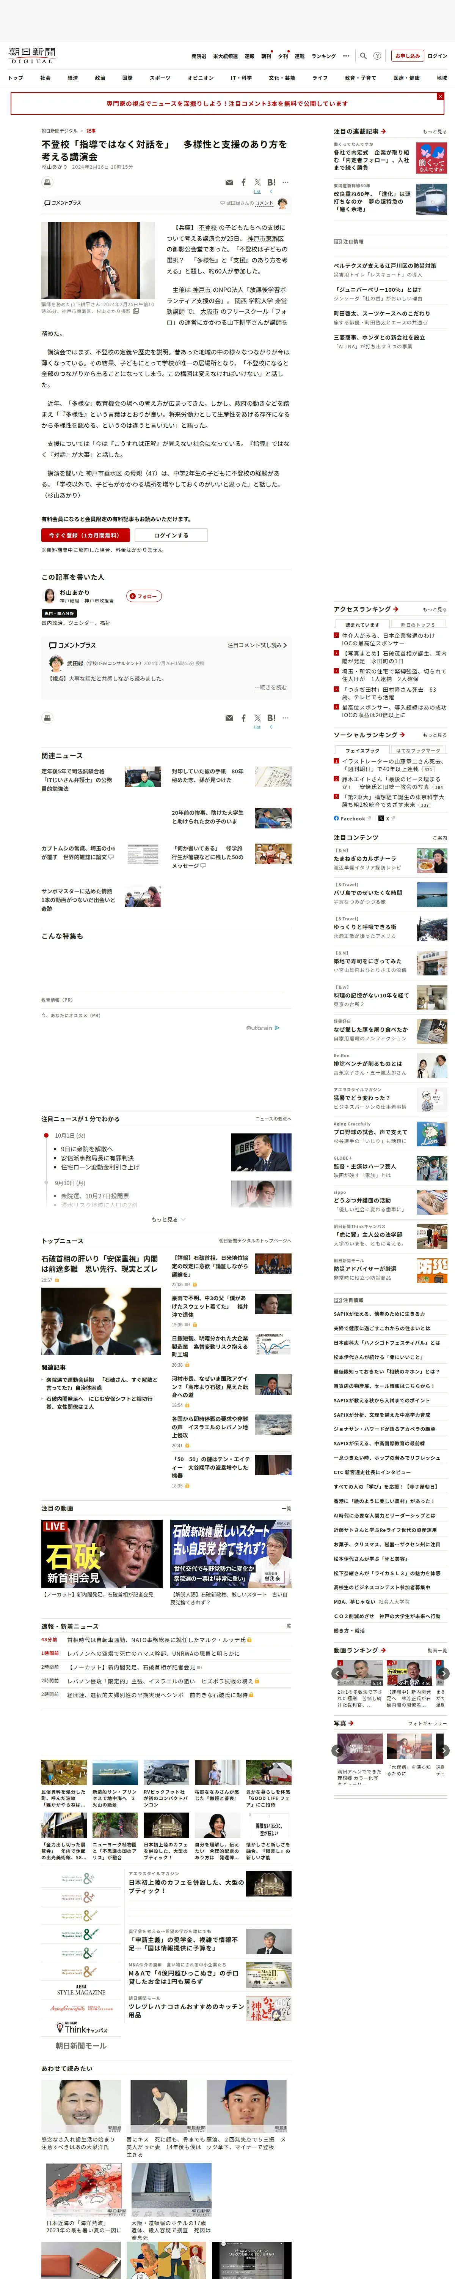Select the 昨日のトップ5 ranking tab

(418, 624)
